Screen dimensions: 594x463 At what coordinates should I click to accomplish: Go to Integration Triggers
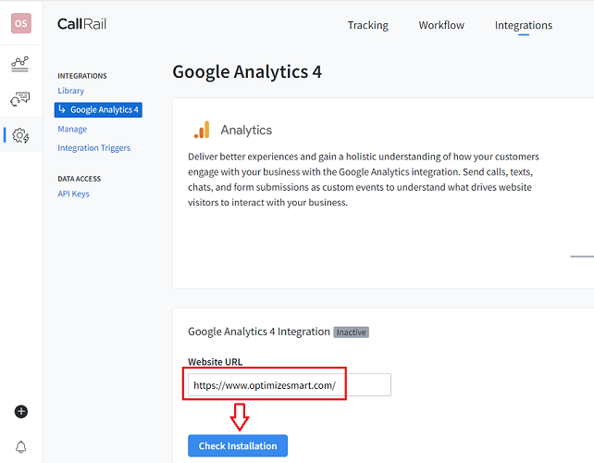coord(93,147)
